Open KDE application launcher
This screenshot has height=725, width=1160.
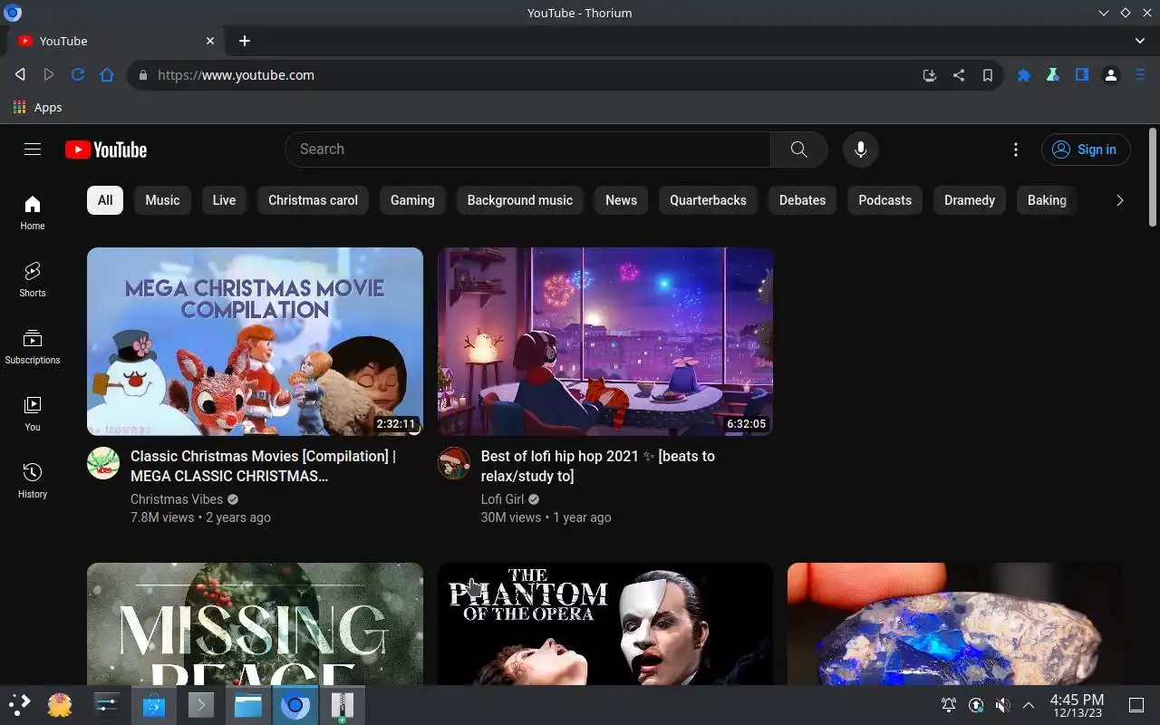tap(19, 705)
